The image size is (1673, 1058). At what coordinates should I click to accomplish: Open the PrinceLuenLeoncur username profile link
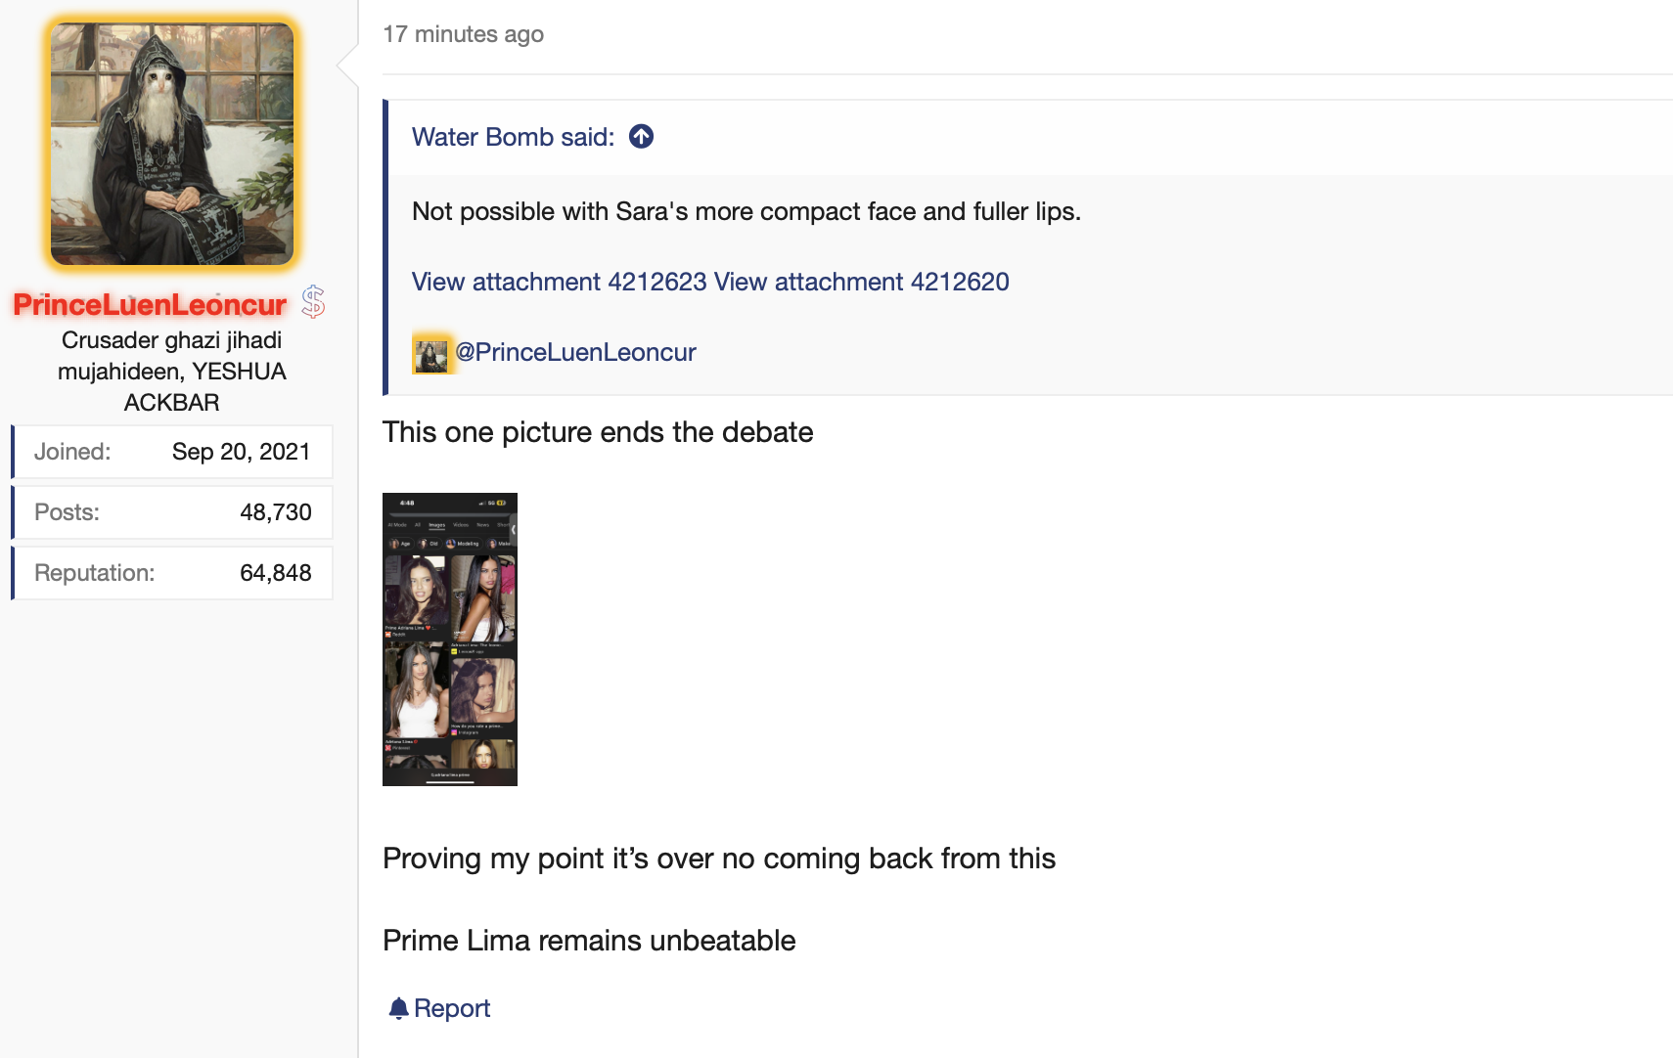click(x=150, y=305)
